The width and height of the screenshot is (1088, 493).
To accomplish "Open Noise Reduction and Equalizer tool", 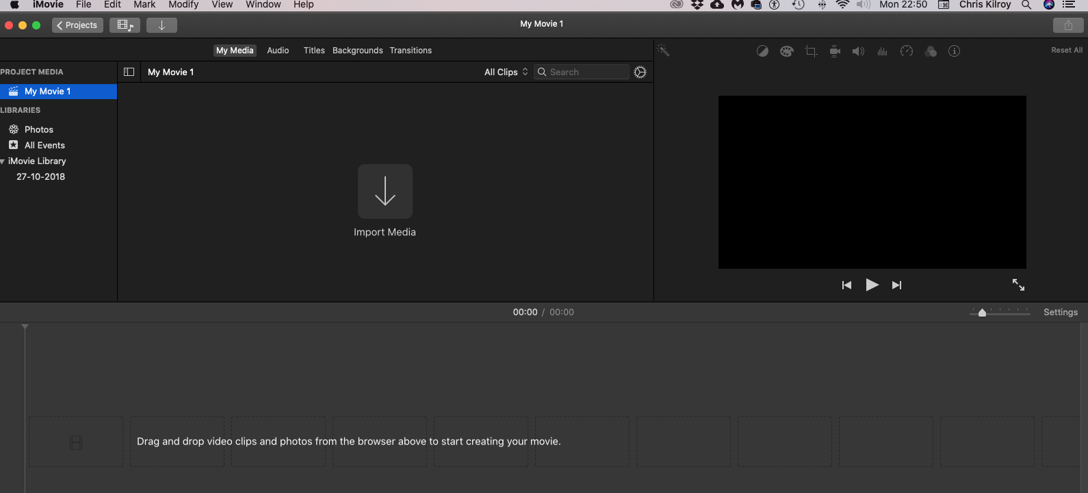I will tap(883, 51).
